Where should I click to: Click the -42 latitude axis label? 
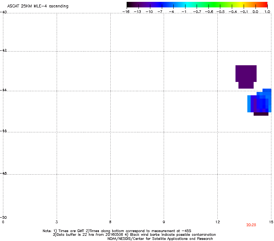(3, 50)
